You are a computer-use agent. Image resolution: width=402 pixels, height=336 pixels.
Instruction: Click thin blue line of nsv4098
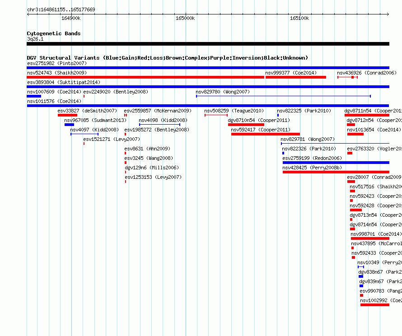[x=160, y=125]
